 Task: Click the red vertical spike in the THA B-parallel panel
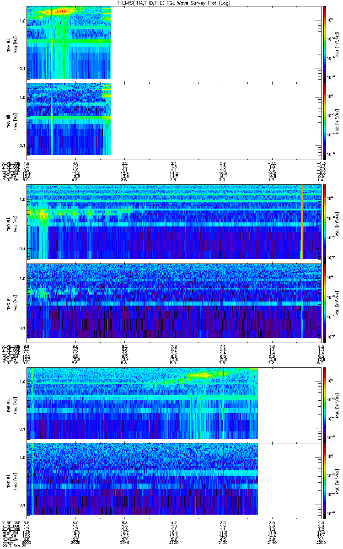[x=52, y=120]
